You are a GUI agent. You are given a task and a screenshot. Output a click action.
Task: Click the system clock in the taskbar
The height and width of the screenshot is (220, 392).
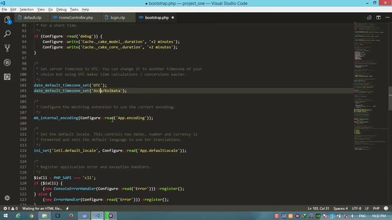379,216
